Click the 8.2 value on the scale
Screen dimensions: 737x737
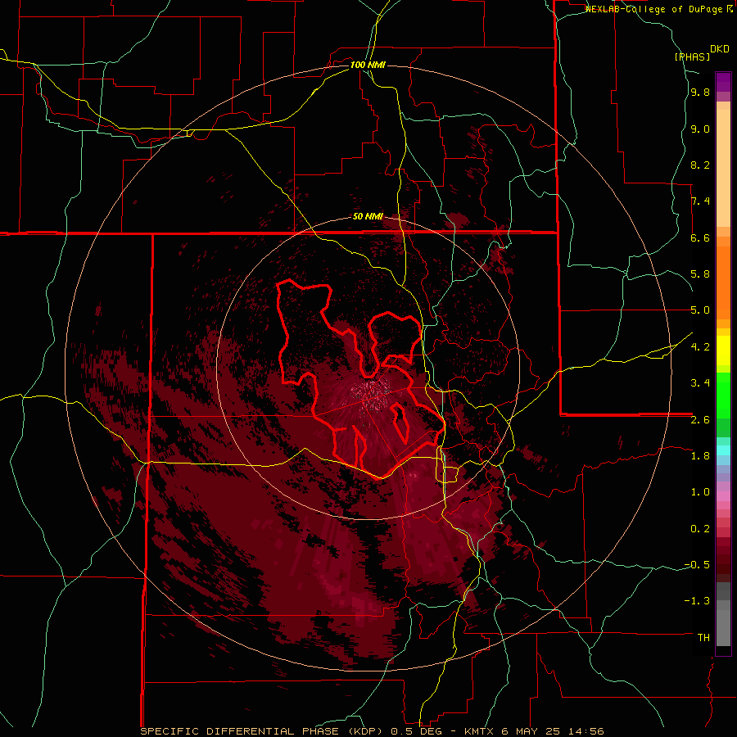coord(700,165)
